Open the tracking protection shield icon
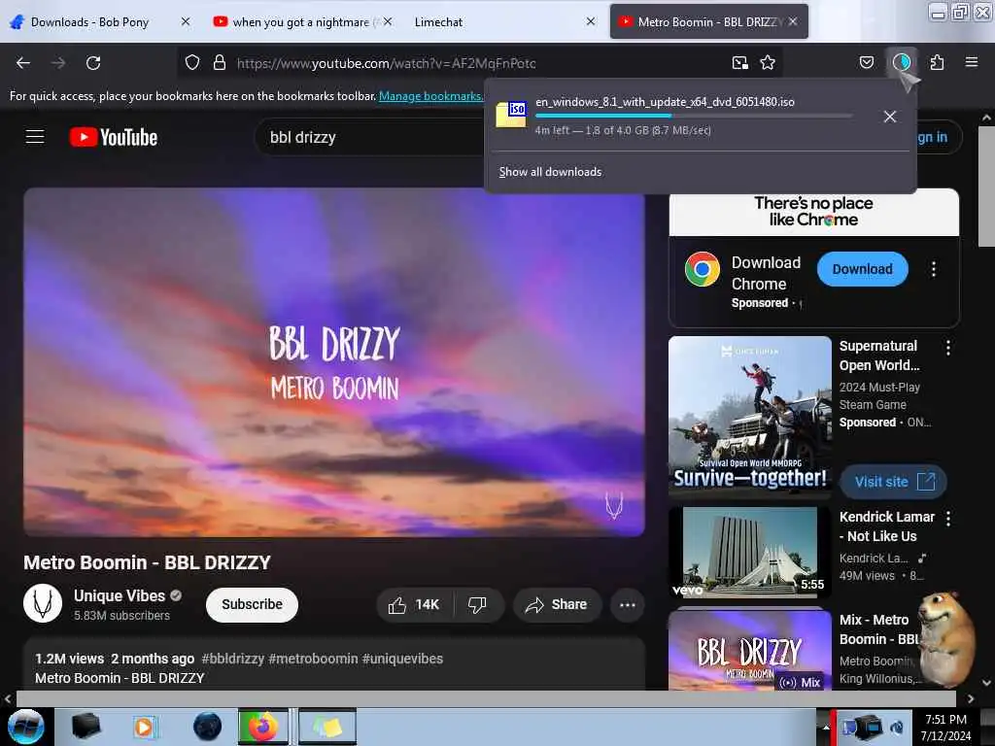This screenshot has height=746, width=995. [x=192, y=63]
